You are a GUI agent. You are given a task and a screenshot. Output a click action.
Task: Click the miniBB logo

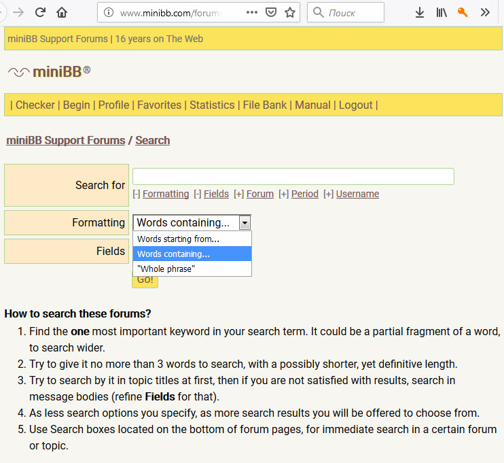coord(49,71)
